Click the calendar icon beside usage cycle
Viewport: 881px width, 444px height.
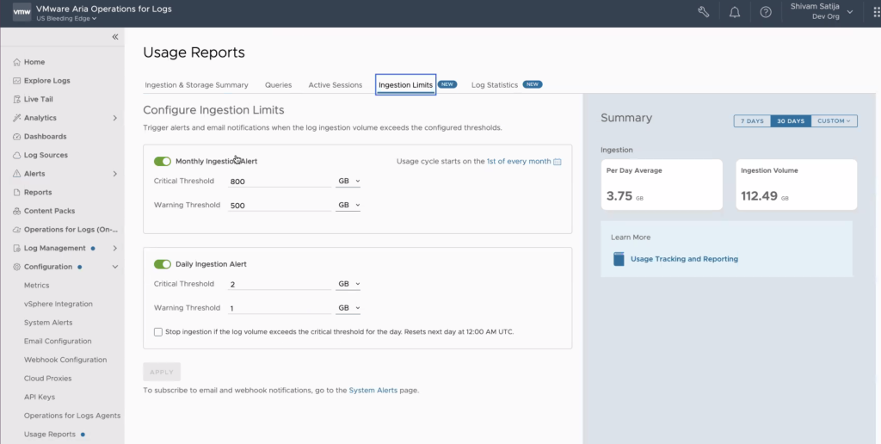point(558,162)
